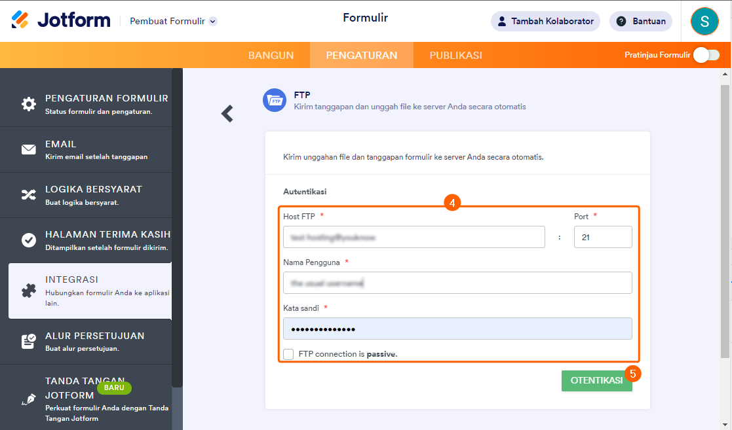Open Alur Persetujuan icon
Screen dimensions: 732x430
click(x=29, y=341)
